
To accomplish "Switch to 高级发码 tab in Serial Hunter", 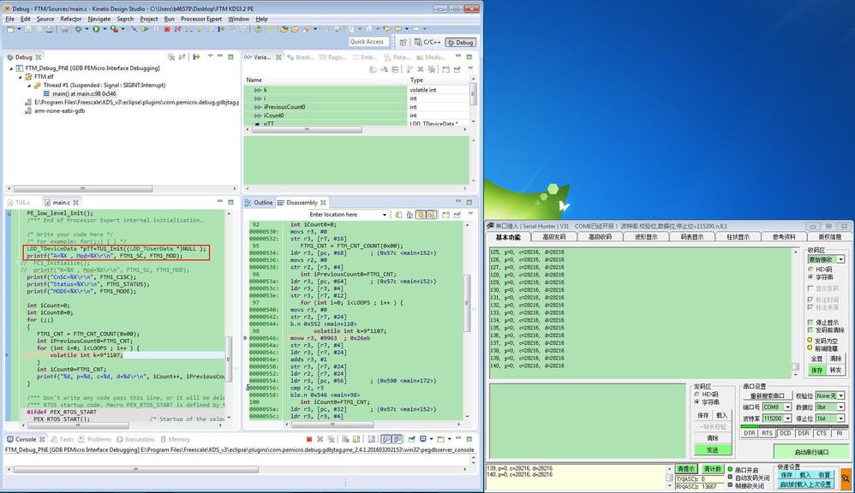I will point(554,237).
